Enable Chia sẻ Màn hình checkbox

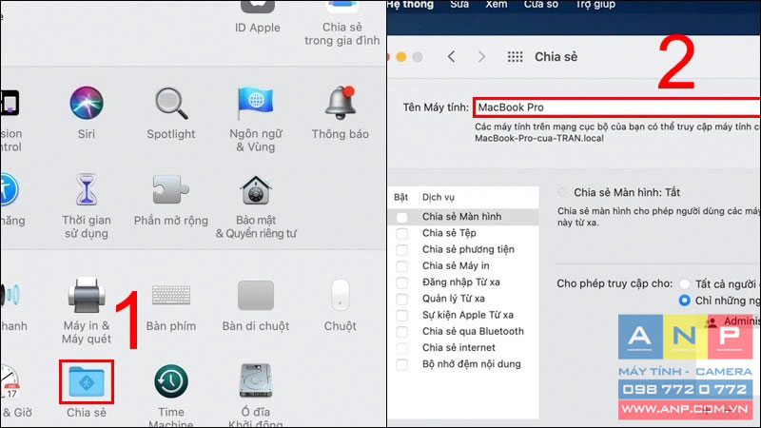401,217
